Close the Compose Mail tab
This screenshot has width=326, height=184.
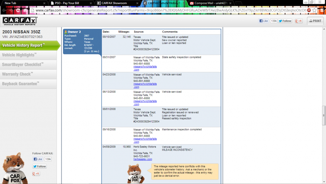pyautogui.click(x=230, y=3)
